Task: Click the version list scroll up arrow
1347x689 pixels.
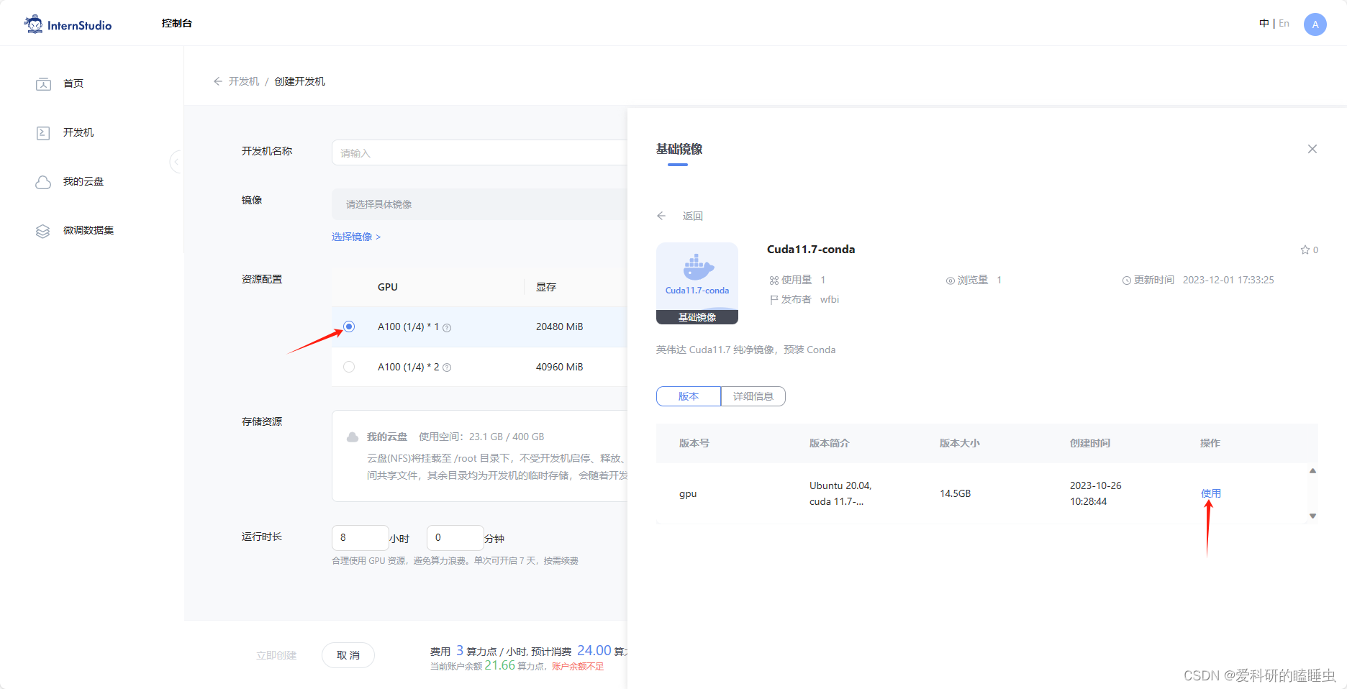Action: [x=1312, y=471]
